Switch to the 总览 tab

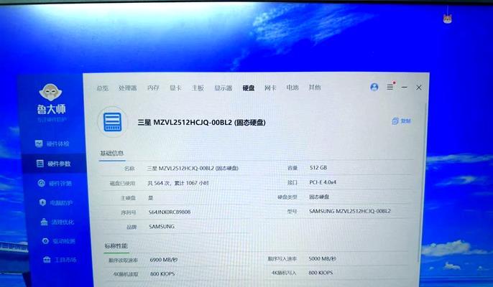(102, 88)
